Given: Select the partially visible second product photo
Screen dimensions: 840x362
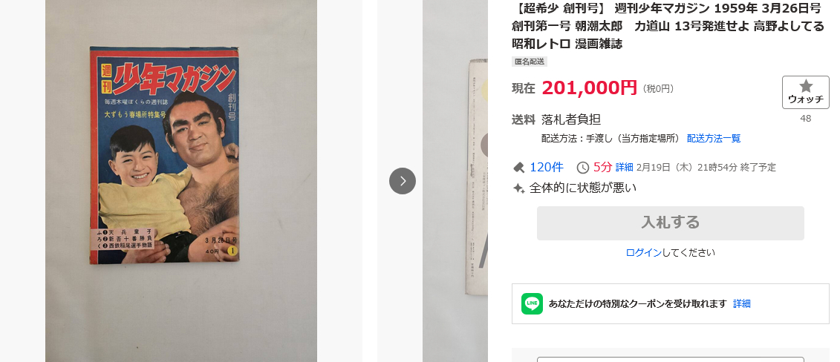Looking at the screenshot, I should (x=455, y=181).
